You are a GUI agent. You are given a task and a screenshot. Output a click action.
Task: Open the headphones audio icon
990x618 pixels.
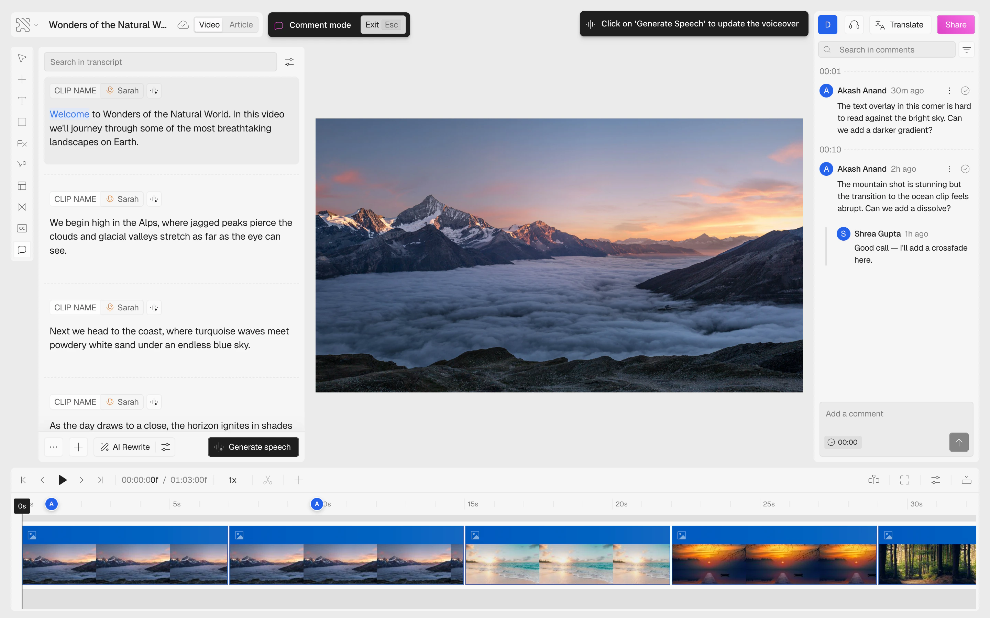[854, 24]
